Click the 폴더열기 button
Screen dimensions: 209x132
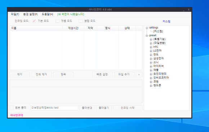pos(104,108)
